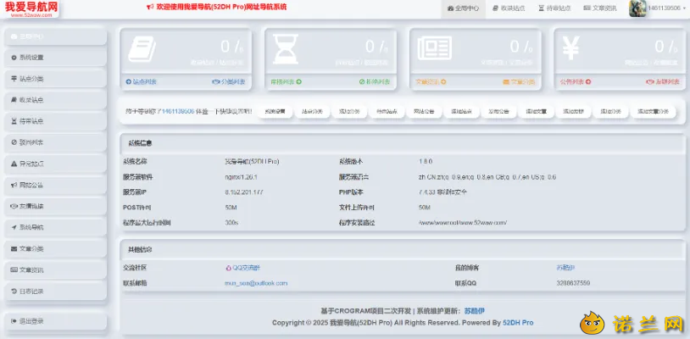
Task: Open 分类列表 link on the first card
Action: [x=229, y=81]
